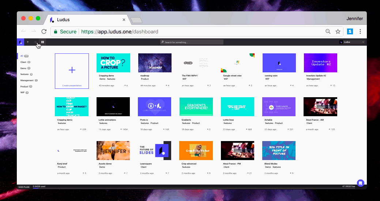
Task: Open the Investors Update #2 thumbnail
Action: [x=320, y=63]
